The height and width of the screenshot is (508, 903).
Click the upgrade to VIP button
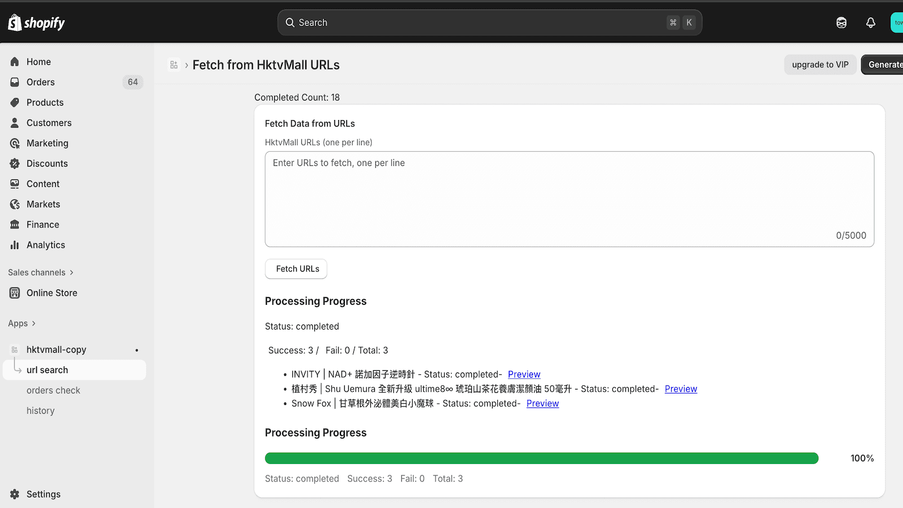click(x=820, y=64)
